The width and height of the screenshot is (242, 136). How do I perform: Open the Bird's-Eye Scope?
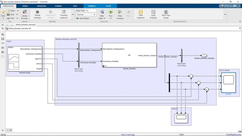pyautogui.click(x=166, y=14)
